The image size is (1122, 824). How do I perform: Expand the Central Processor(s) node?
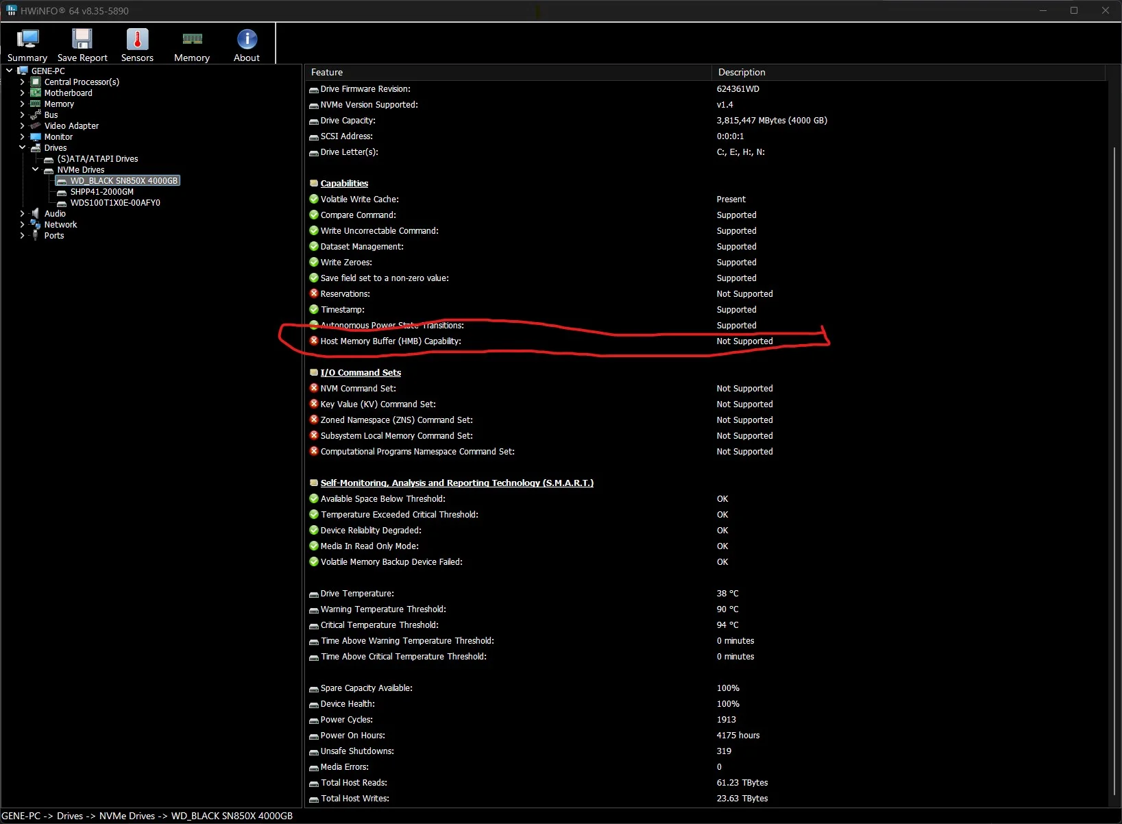coord(23,82)
